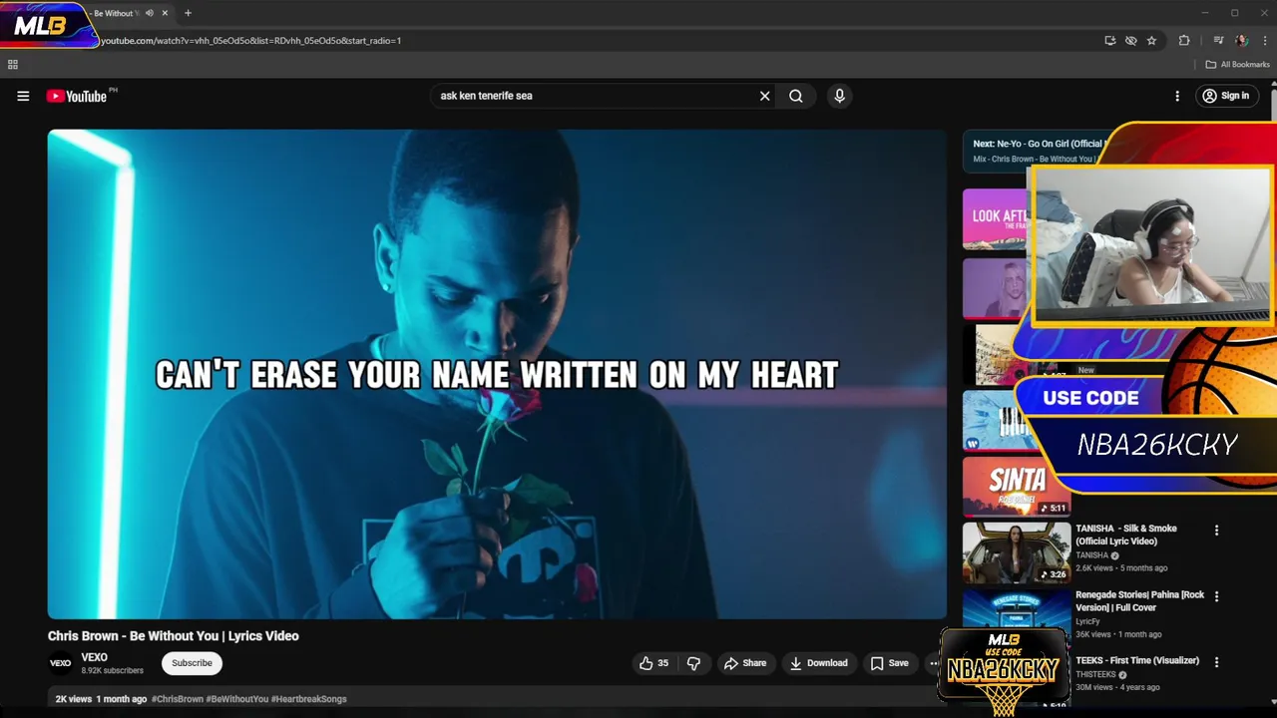This screenshot has height=718, width=1277.
Task: Click the LyricFy channel name
Action: (1087, 621)
